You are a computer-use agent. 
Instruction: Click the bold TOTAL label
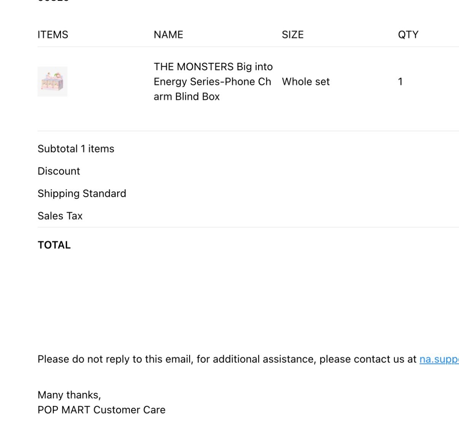point(54,245)
